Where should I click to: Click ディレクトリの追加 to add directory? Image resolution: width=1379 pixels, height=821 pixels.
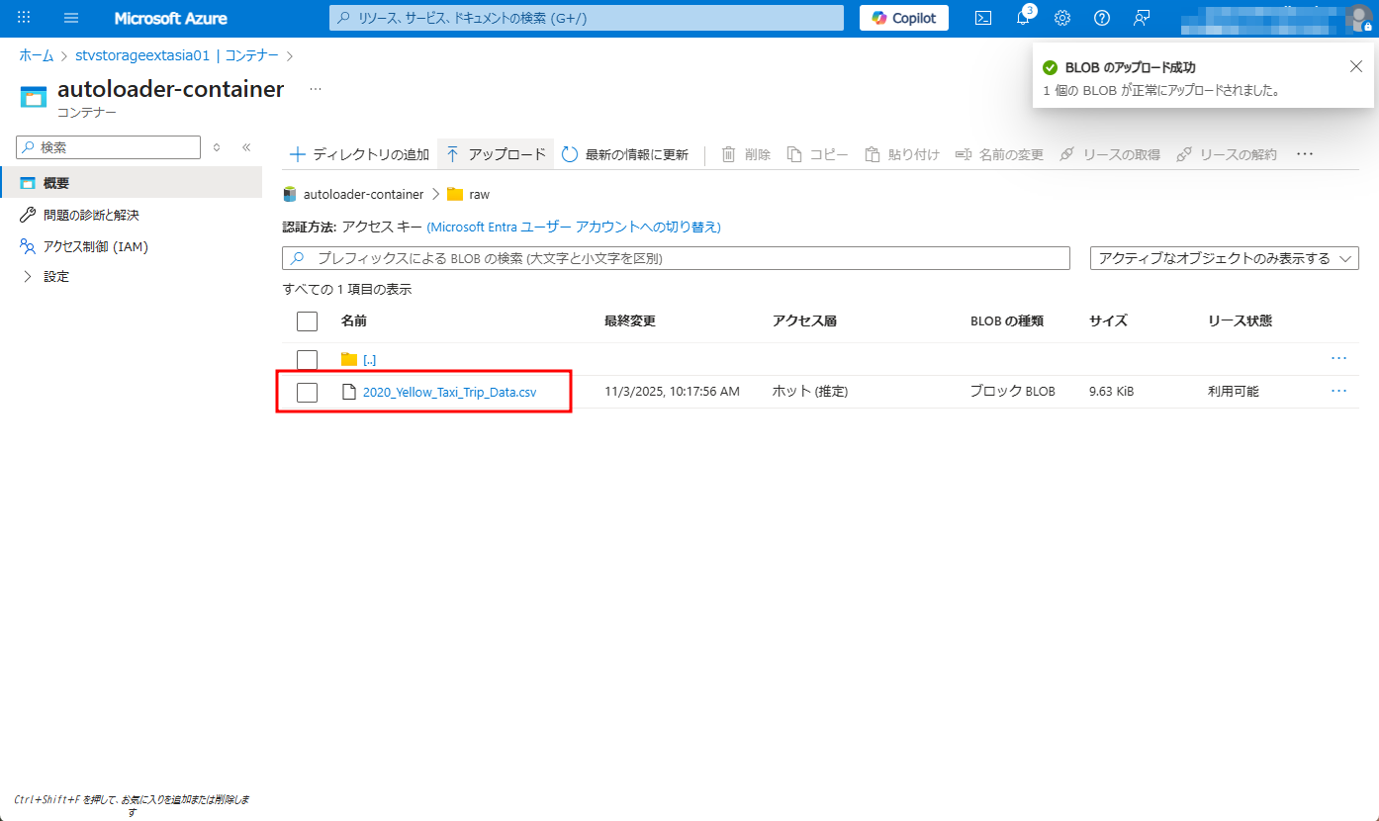click(359, 154)
